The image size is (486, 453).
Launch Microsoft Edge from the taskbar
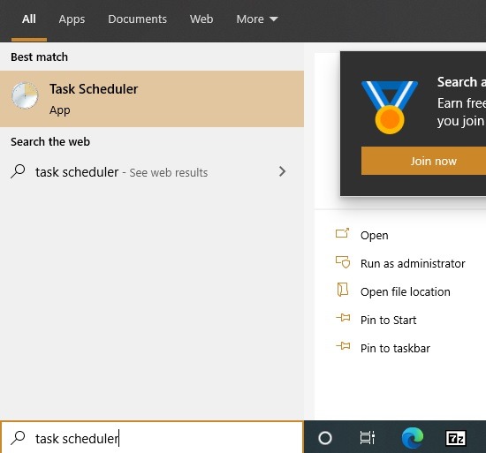[413, 438]
